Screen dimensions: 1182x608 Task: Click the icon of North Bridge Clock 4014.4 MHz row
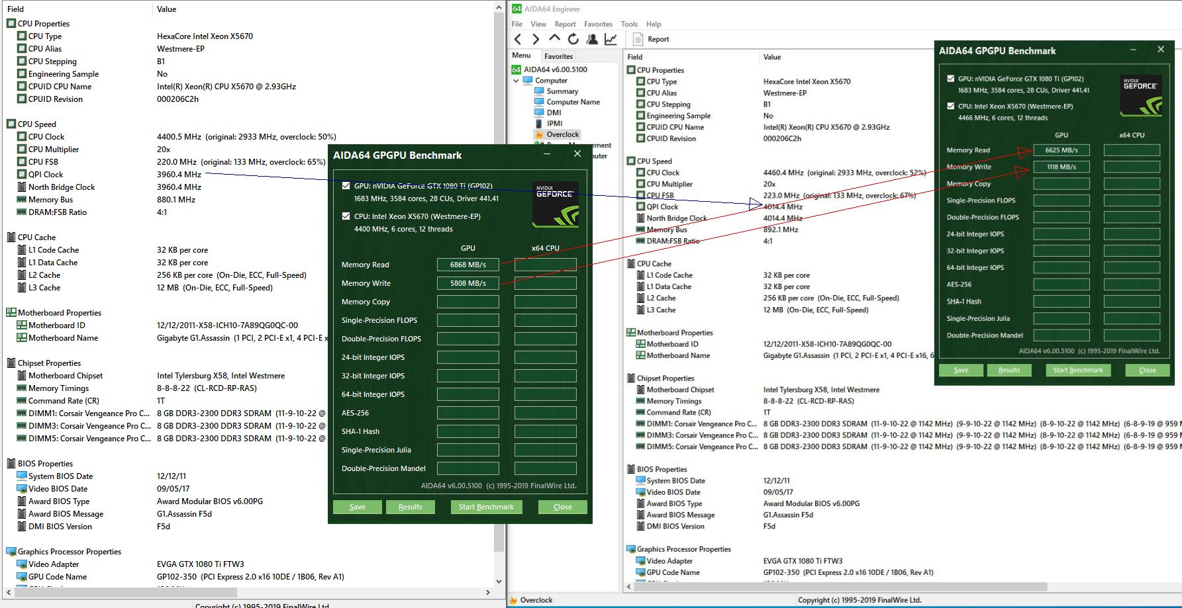point(640,218)
